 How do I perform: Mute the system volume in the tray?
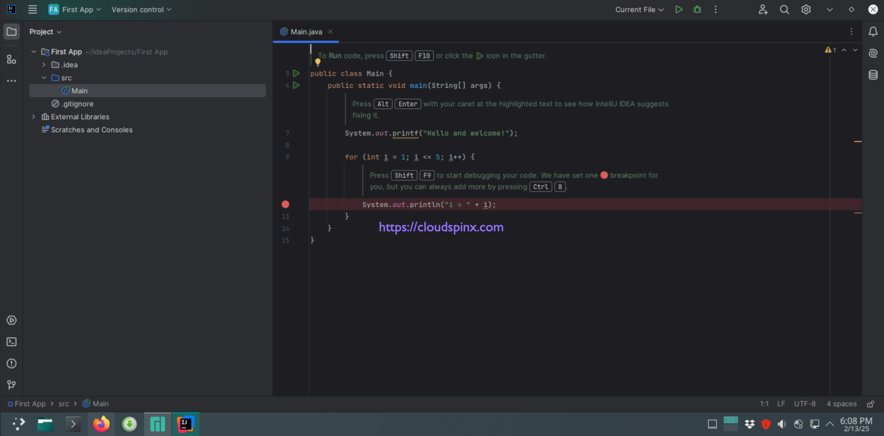coord(782,424)
